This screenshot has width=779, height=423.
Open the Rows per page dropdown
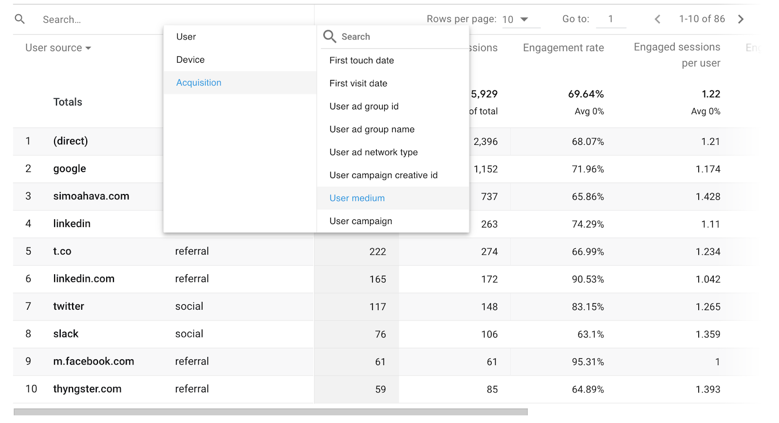click(521, 19)
